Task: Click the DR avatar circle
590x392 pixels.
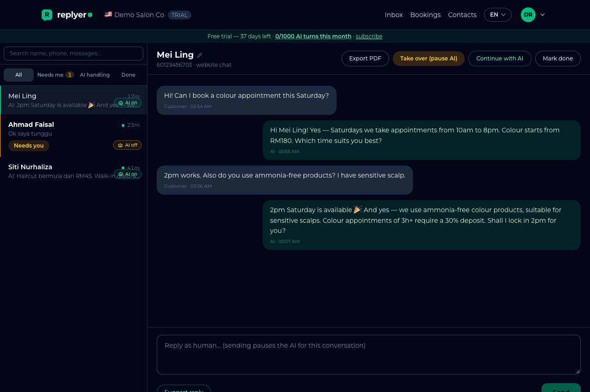Action: [x=528, y=15]
